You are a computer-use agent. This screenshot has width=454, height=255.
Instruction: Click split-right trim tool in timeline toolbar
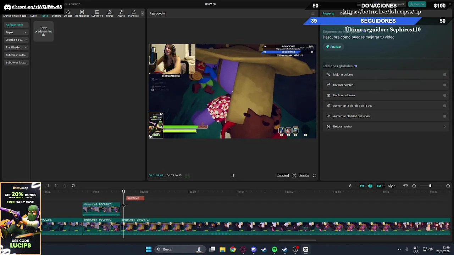click(56, 186)
